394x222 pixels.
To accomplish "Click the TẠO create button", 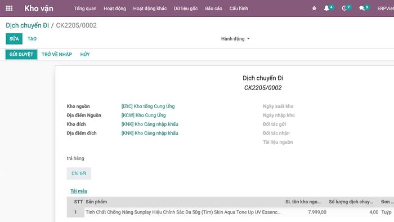I will pyautogui.click(x=32, y=39).
